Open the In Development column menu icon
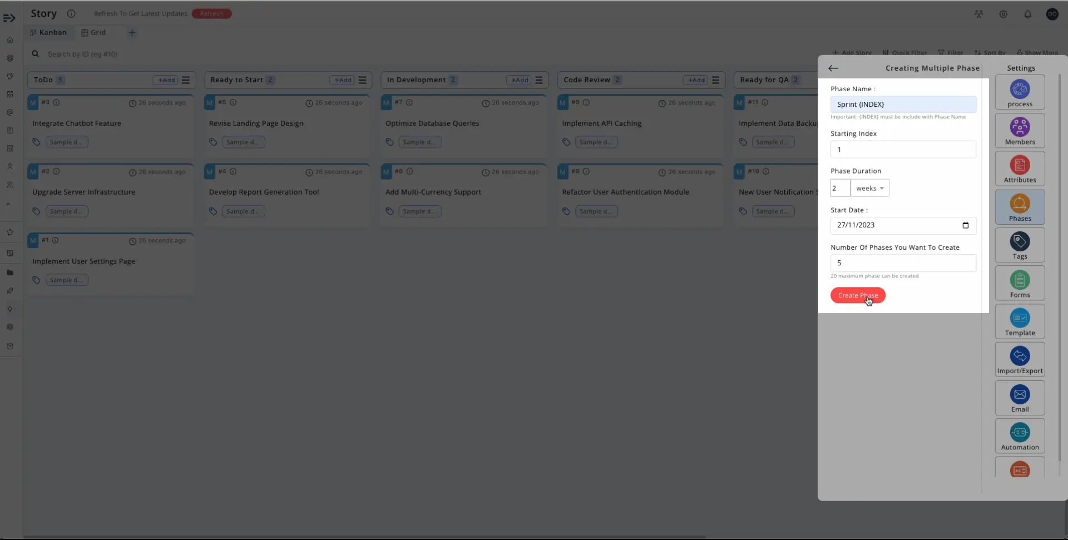 click(539, 80)
